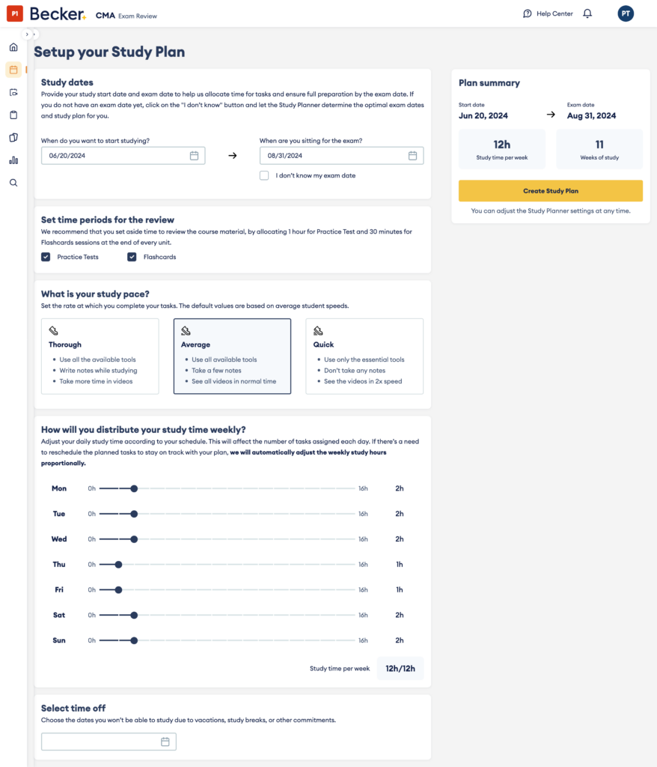Open the Study Planner calendar sidebar icon
The image size is (657, 767).
[13, 70]
